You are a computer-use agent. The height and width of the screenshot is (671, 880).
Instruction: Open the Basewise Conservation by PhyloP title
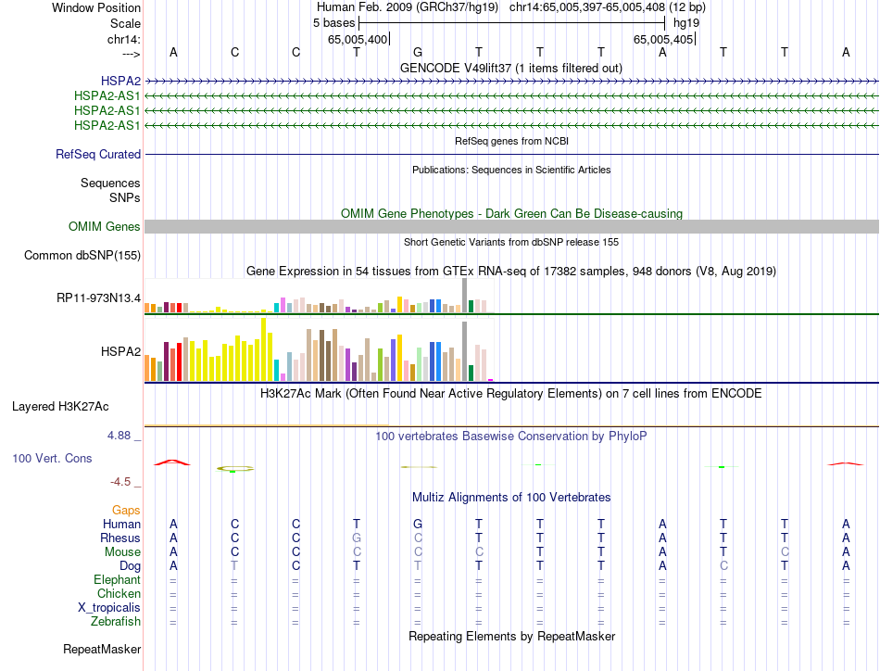pyautogui.click(x=511, y=436)
